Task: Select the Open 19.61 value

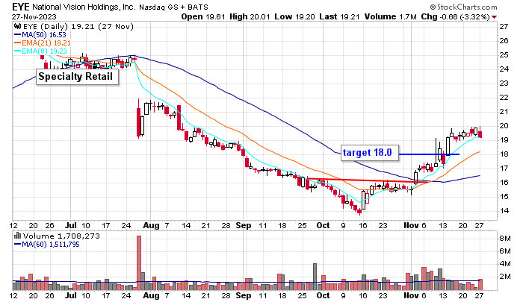Action: pos(203,16)
